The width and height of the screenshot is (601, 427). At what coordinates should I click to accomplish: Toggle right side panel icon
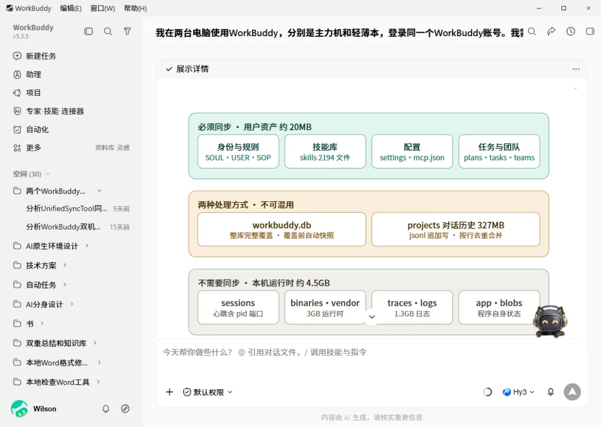(x=590, y=31)
